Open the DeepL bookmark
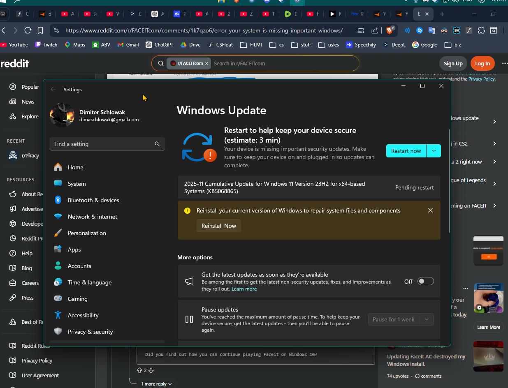 (394, 44)
